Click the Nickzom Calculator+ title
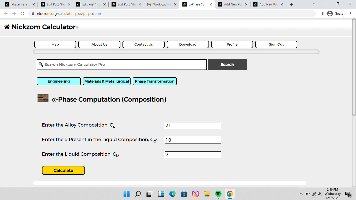This screenshot has width=356, height=200. [x=45, y=27]
